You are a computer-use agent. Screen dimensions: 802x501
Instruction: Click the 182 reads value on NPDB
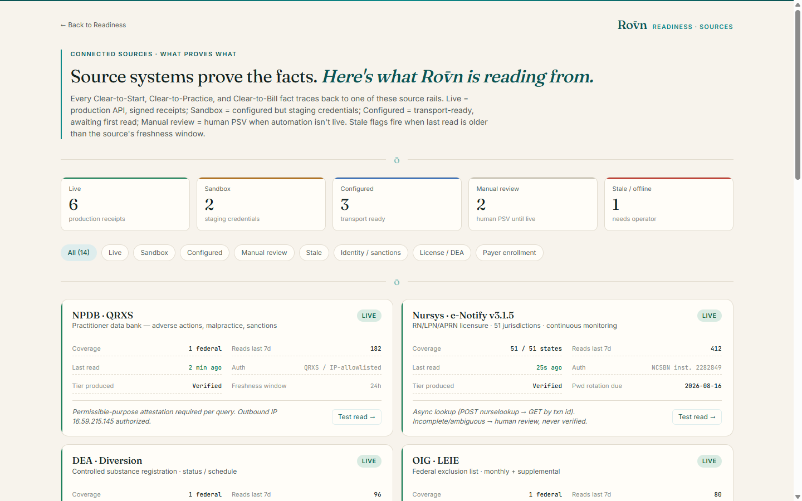376,348
